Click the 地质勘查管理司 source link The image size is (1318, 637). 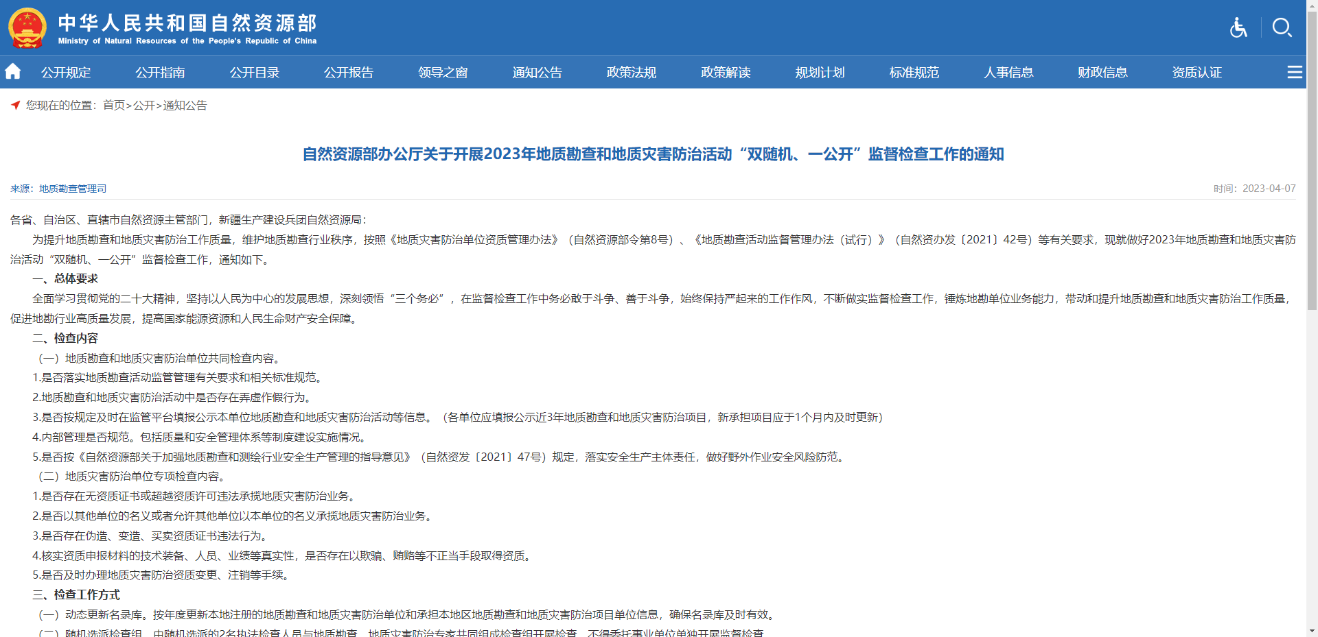click(x=73, y=189)
